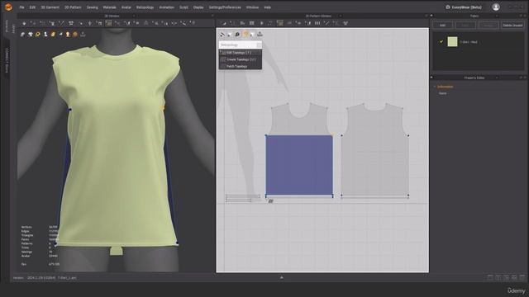The width and height of the screenshot is (529, 297).
Task: Choose Create Topology (U) from popup
Action: (x=241, y=59)
